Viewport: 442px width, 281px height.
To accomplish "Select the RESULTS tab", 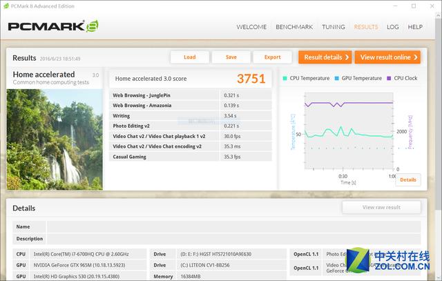I will pos(366,27).
